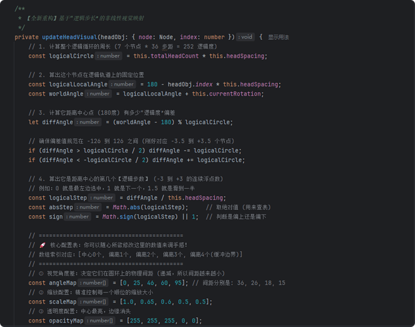Image resolution: width=415 pixels, height=327 pixels.
Task: Click comment '3. 计算它距离中心点'
Action: [102, 112]
